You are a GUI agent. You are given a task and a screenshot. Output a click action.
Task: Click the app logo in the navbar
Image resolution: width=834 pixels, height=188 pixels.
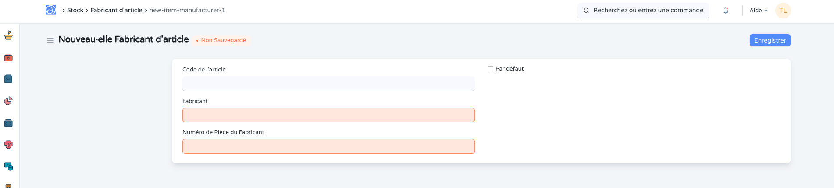pyautogui.click(x=51, y=10)
